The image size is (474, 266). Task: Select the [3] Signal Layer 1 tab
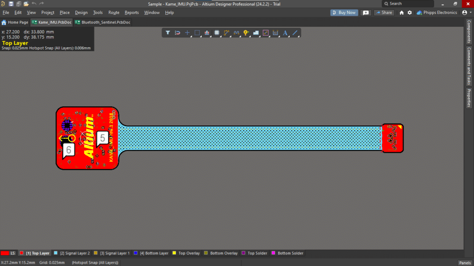[112, 254]
